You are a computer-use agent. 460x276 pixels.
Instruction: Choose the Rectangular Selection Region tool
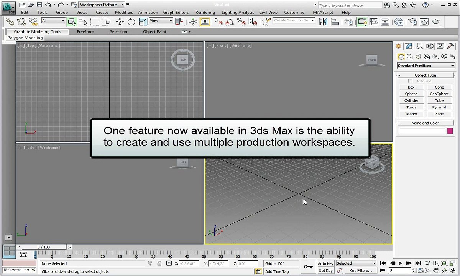[x=95, y=21]
